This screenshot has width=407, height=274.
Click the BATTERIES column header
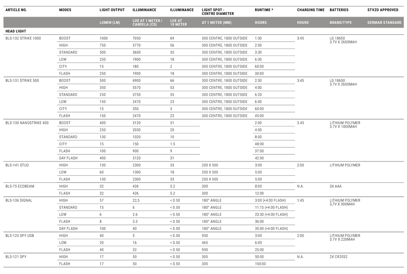tap(339, 10)
